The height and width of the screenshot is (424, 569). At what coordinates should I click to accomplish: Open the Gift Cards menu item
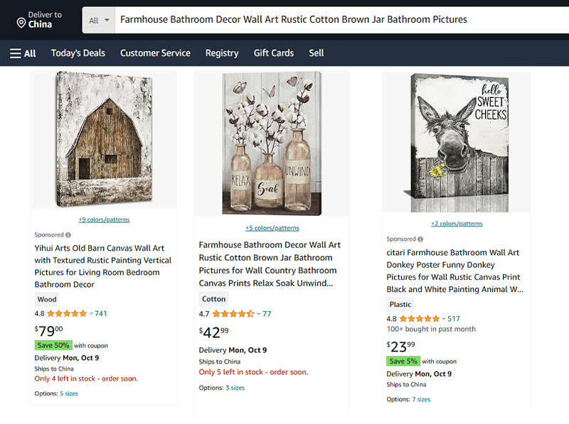274,53
